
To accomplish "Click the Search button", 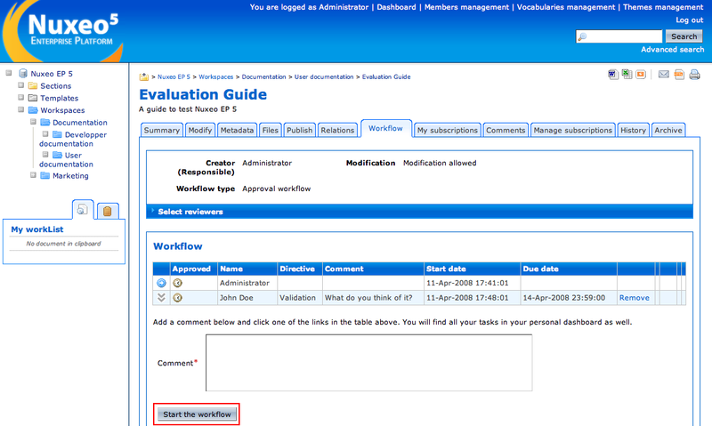I will [x=684, y=36].
